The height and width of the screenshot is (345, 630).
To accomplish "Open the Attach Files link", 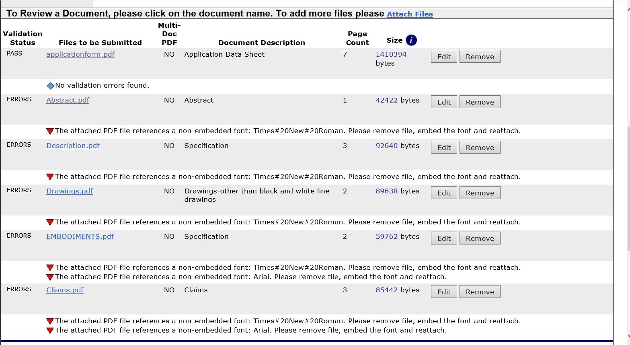I will pyautogui.click(x=410, y=14).
